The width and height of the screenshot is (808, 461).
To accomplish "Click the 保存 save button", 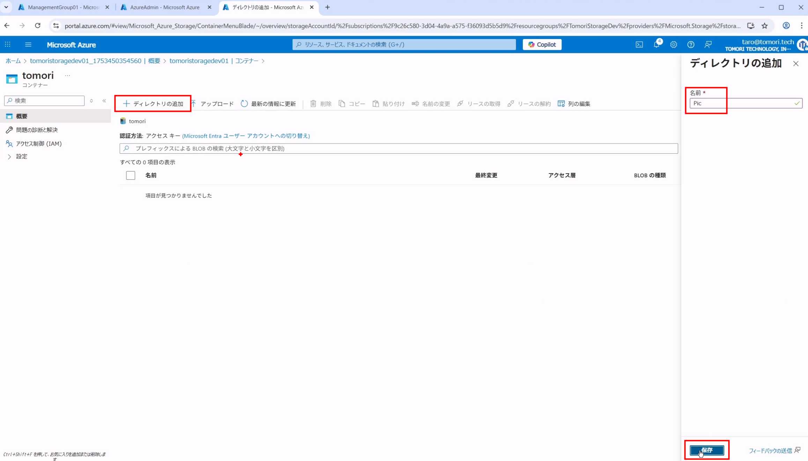I will (706, 450).
